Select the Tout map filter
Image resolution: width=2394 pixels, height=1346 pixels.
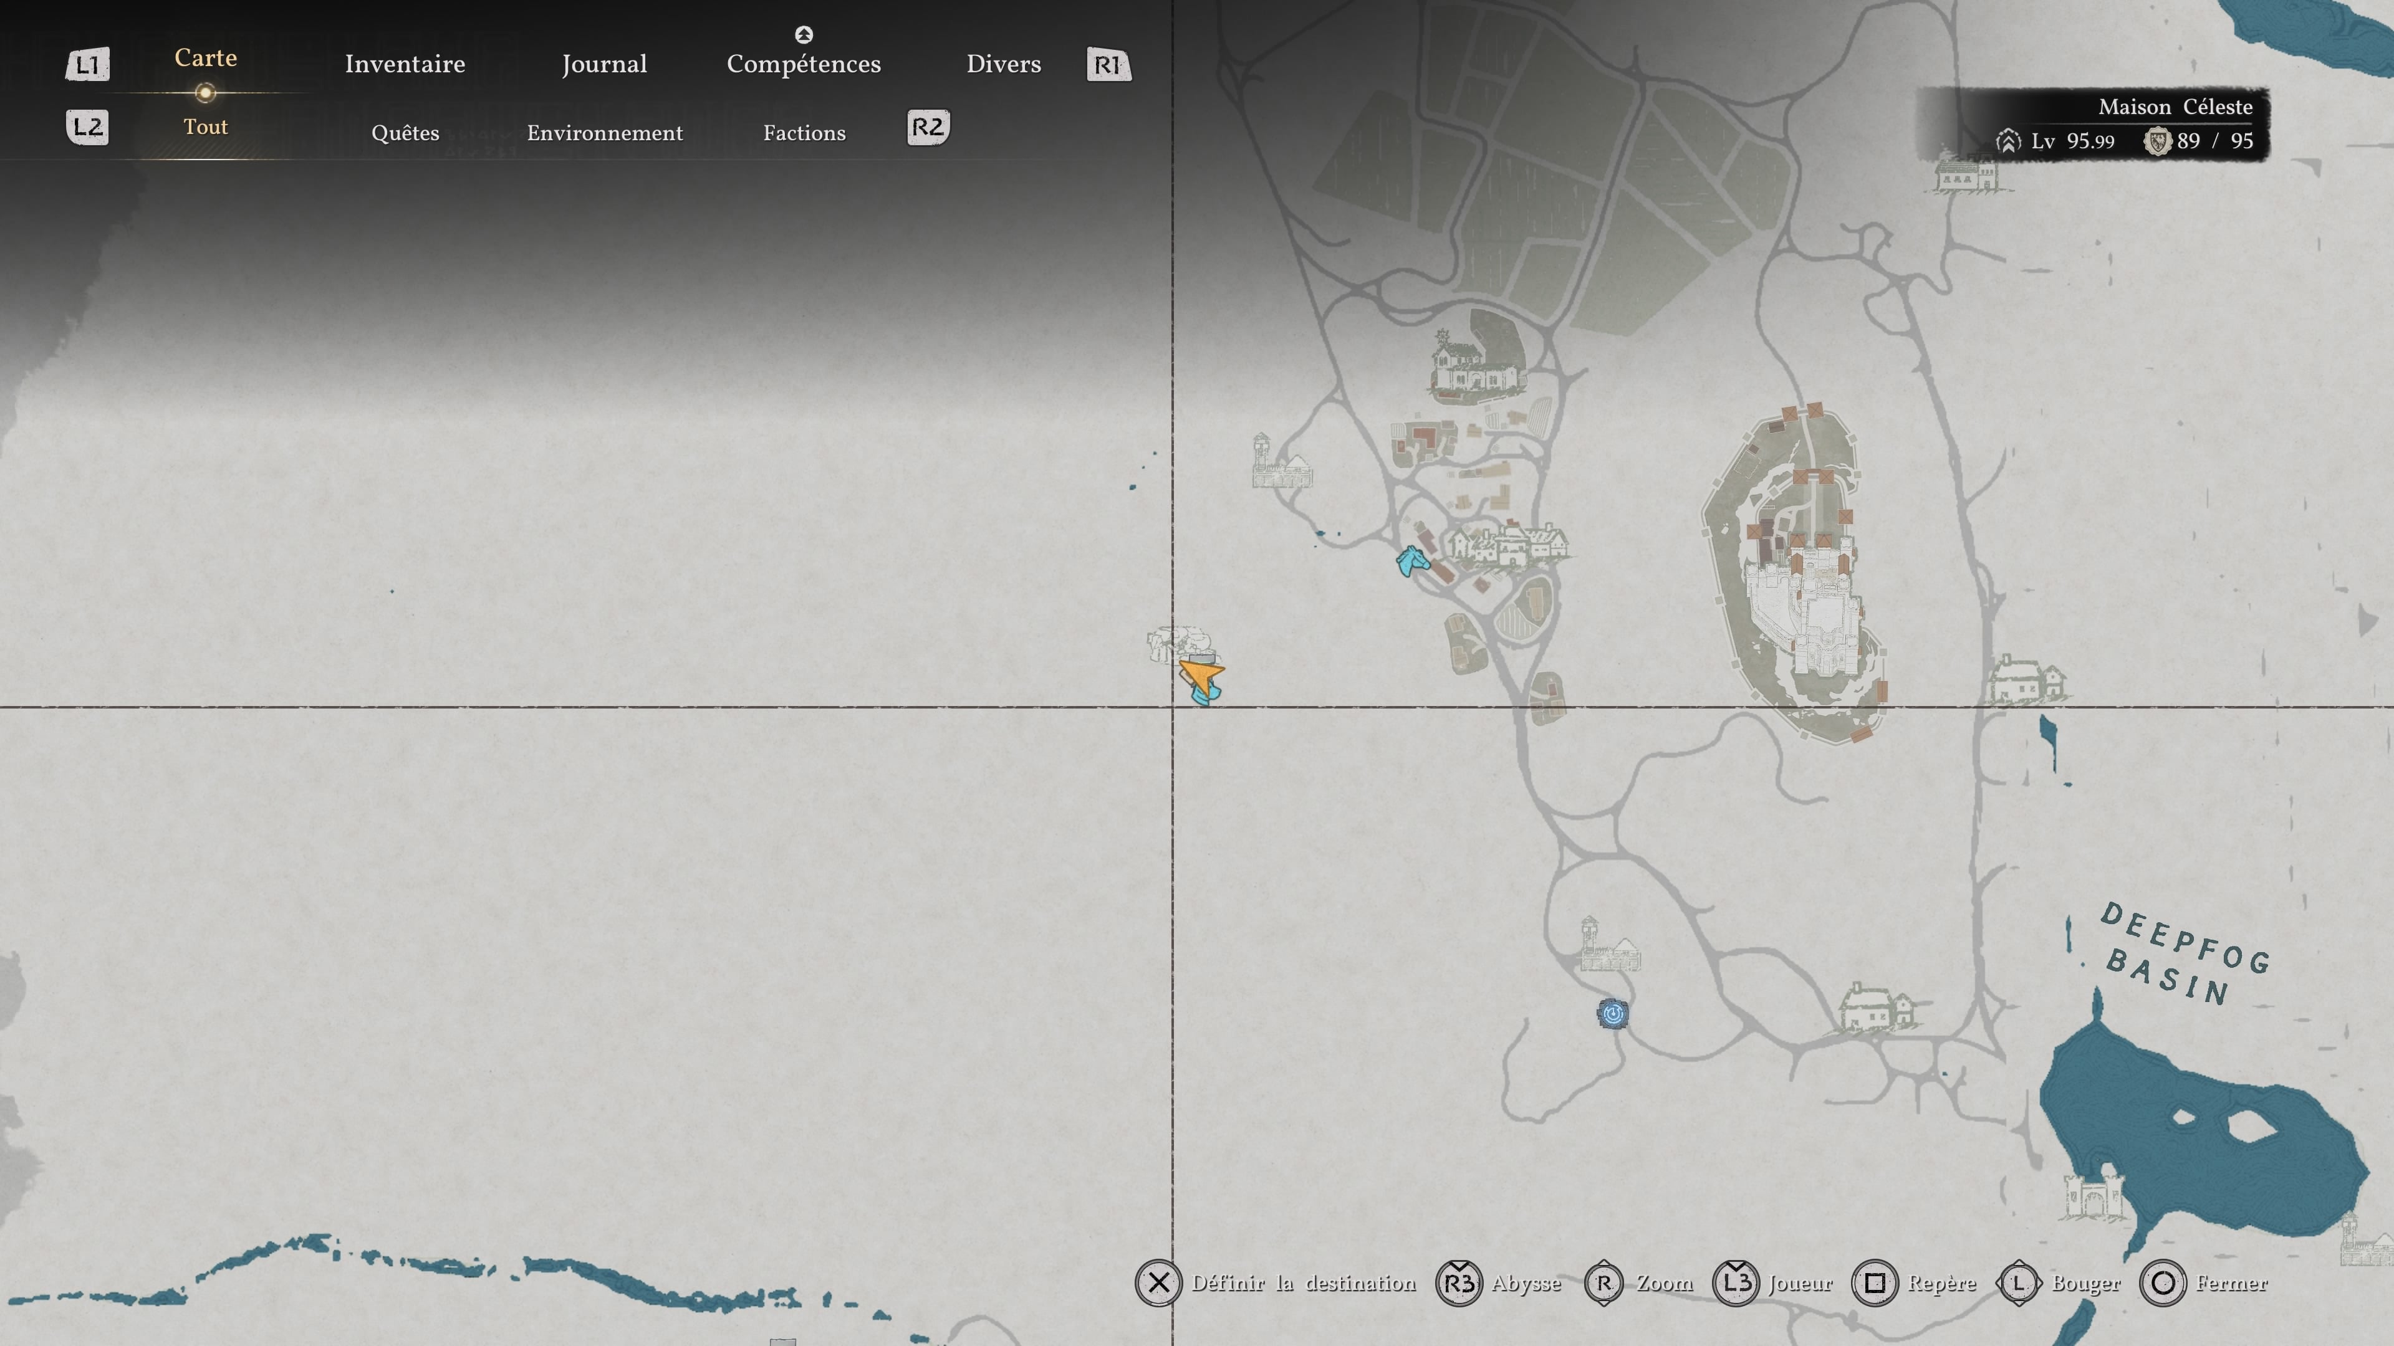[205, 126]
